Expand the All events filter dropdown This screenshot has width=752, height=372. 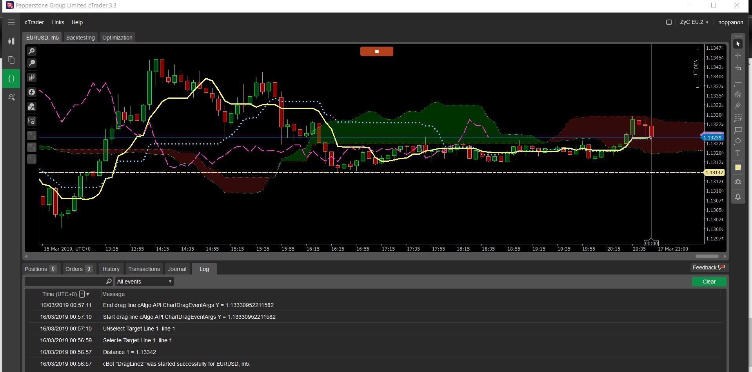coord(144,282)
